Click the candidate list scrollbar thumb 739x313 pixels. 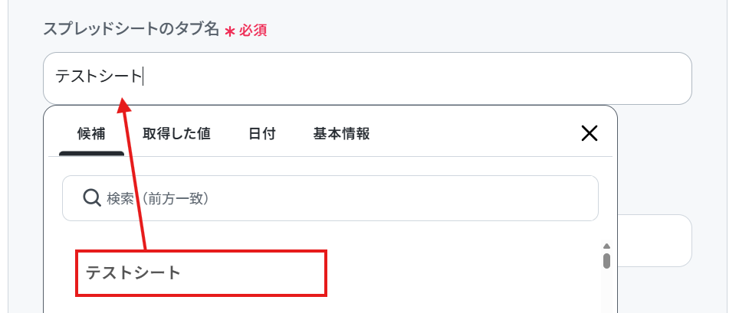[606, 261]
